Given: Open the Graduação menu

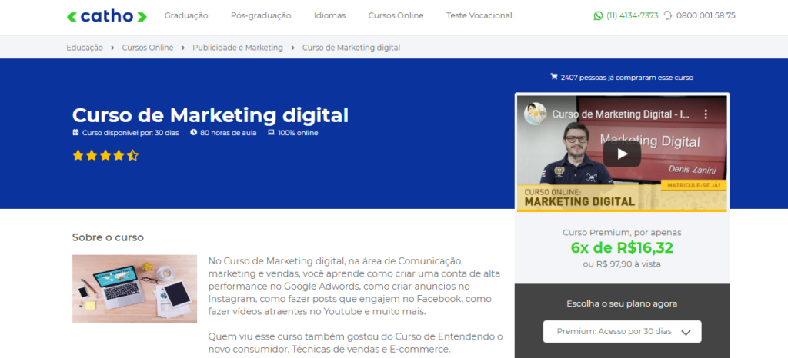Looking at the screenshot, I should click(x=186, y=15).
